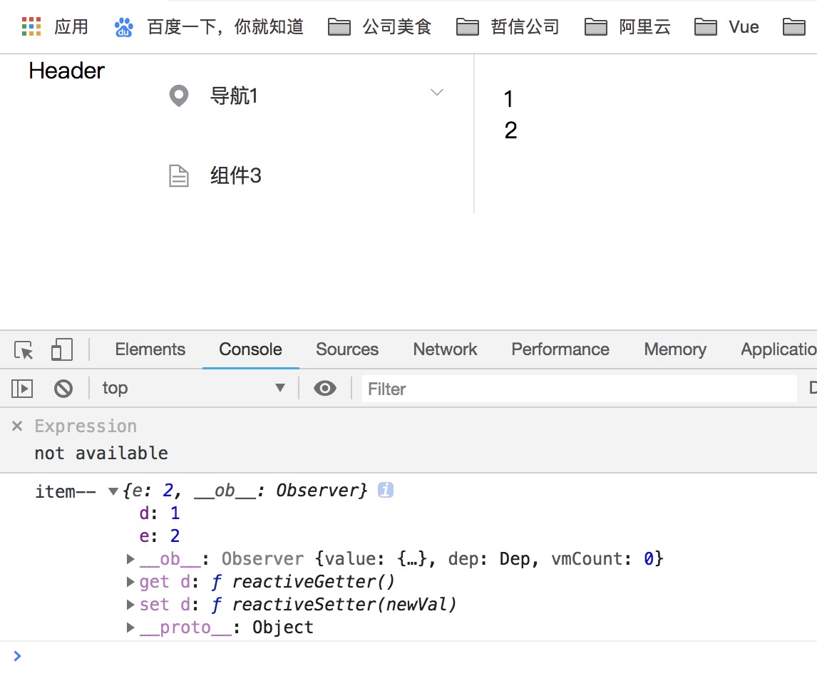The height and width of the screenshot is (696, 817).
Task: Show the console sidebar panel
Action: (x=23, y=389)
